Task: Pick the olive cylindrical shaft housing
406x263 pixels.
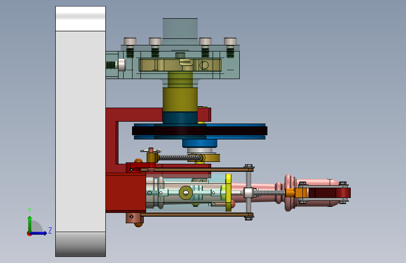Action: pos(180,99)
